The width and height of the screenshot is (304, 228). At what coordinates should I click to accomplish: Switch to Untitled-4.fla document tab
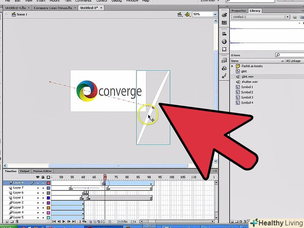pos(17,8)
